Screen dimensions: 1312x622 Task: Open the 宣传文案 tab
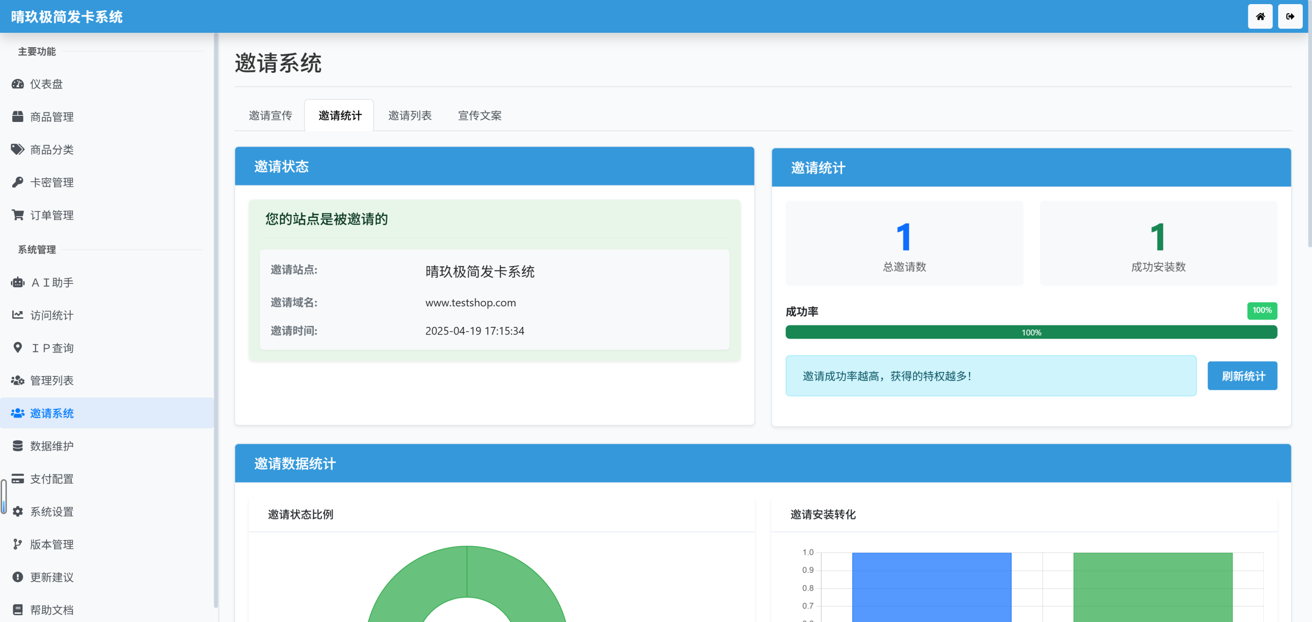tap(479, 116)
